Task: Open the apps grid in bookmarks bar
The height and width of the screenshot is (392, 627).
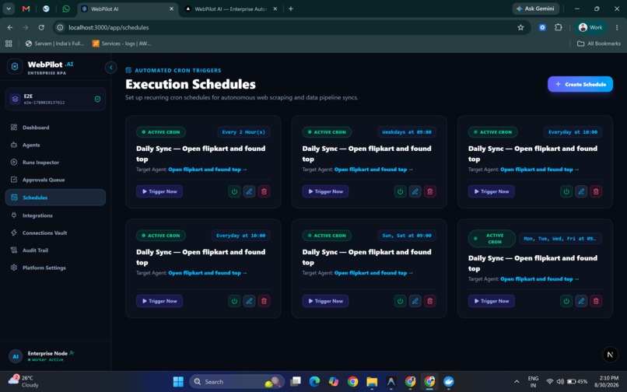Action: (x=9, y=44)
